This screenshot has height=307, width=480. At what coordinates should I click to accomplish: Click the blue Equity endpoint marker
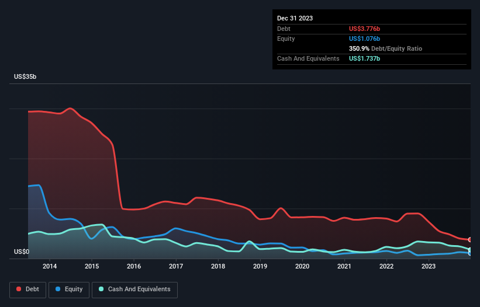point(470,253)
